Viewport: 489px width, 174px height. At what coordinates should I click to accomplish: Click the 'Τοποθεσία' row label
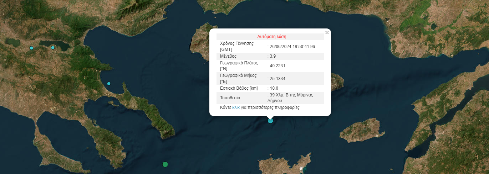[x=230, y=98]
